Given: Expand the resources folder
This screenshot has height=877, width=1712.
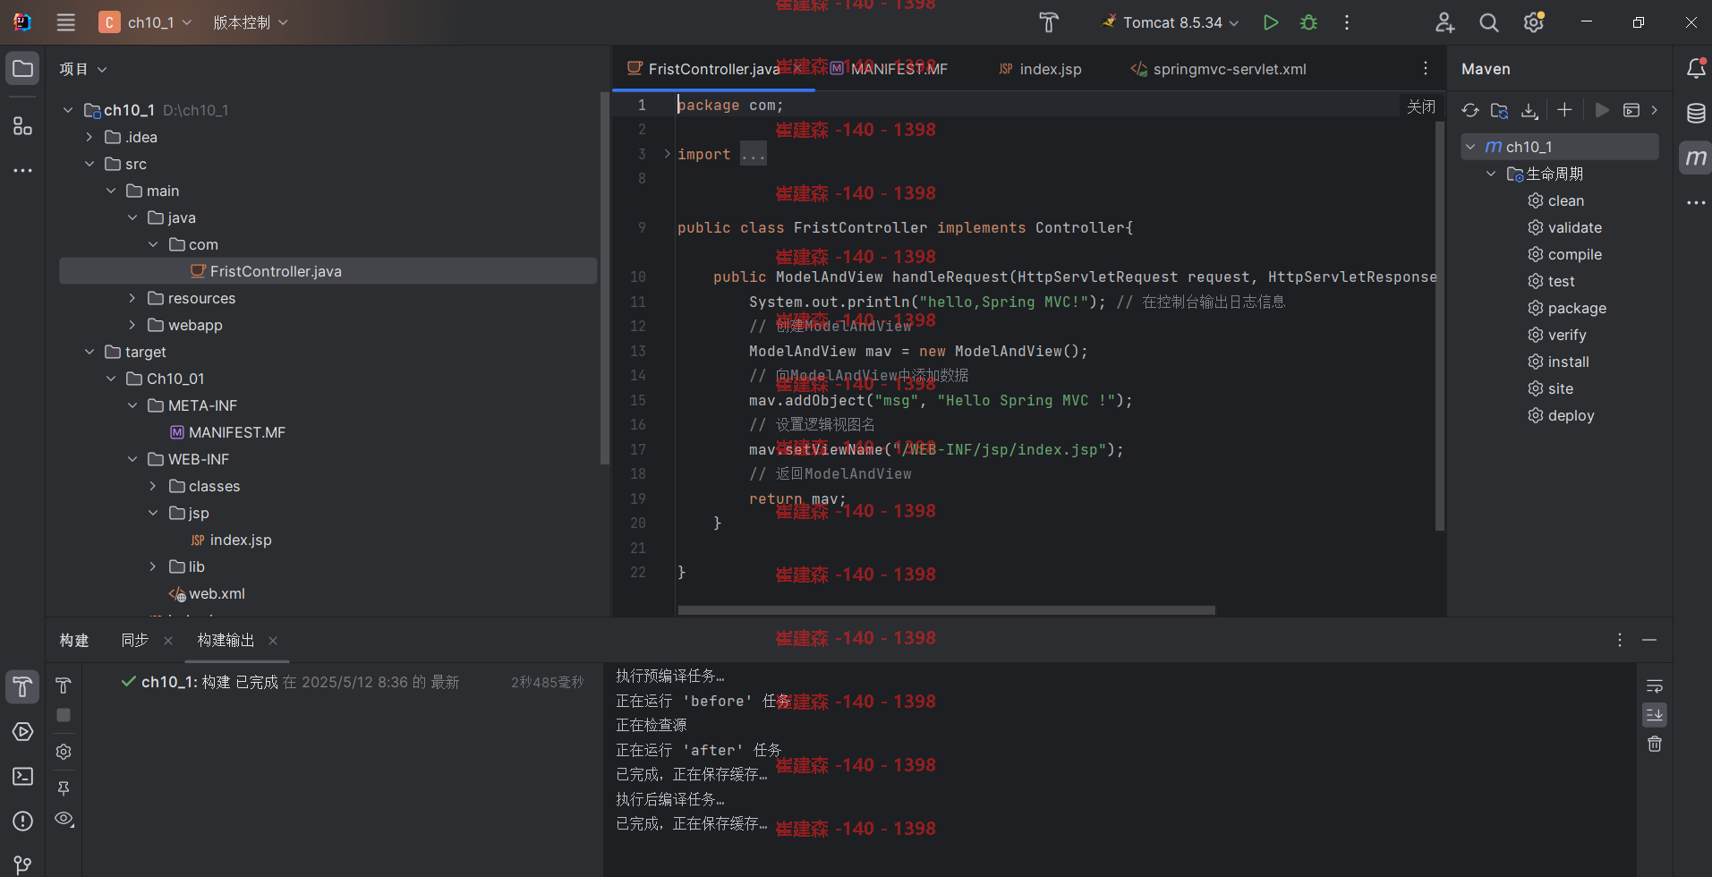Looking at the screenshot, I should coord(132,298).
